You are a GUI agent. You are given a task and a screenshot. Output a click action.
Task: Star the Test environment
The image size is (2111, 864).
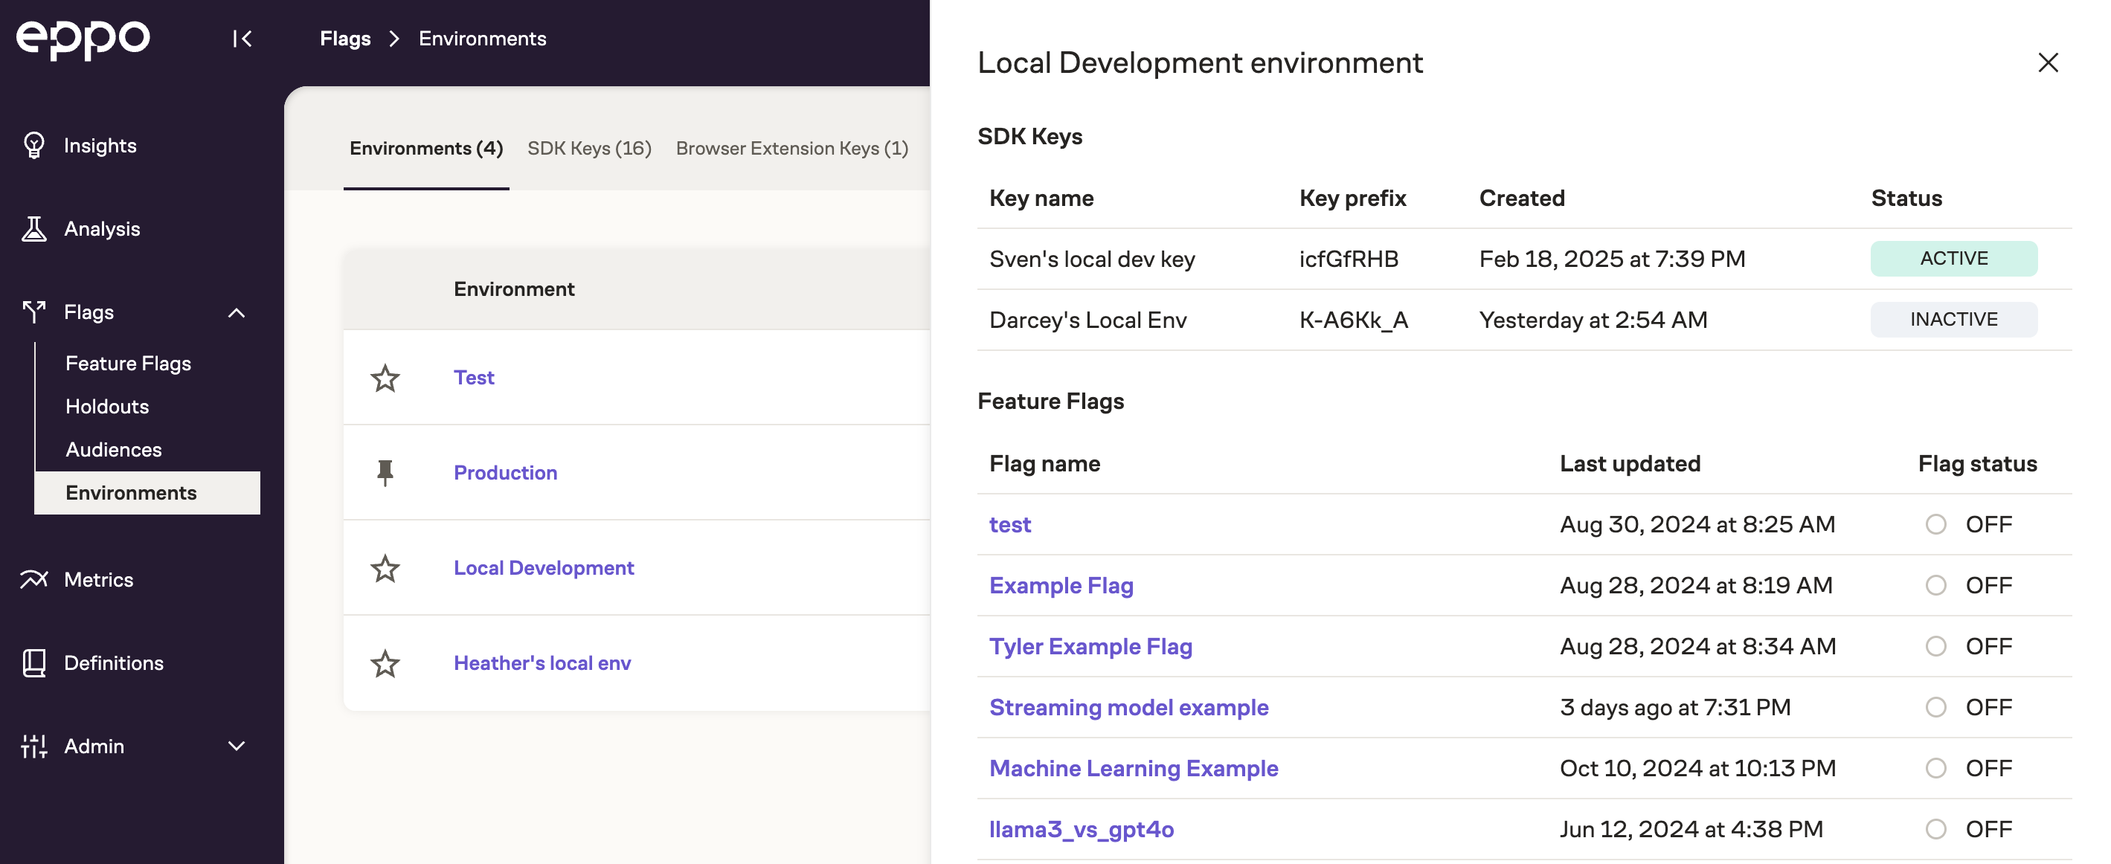385,378
